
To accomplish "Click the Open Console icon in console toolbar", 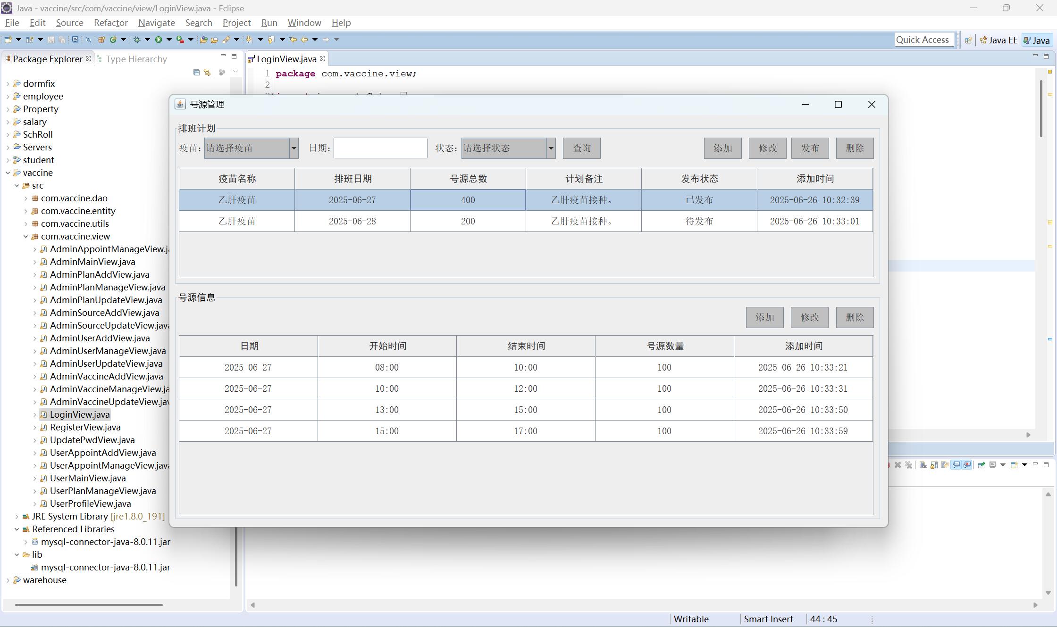I will click(1014, 465).
